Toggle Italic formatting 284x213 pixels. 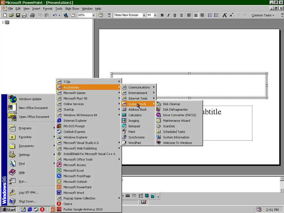click(168, 15)
